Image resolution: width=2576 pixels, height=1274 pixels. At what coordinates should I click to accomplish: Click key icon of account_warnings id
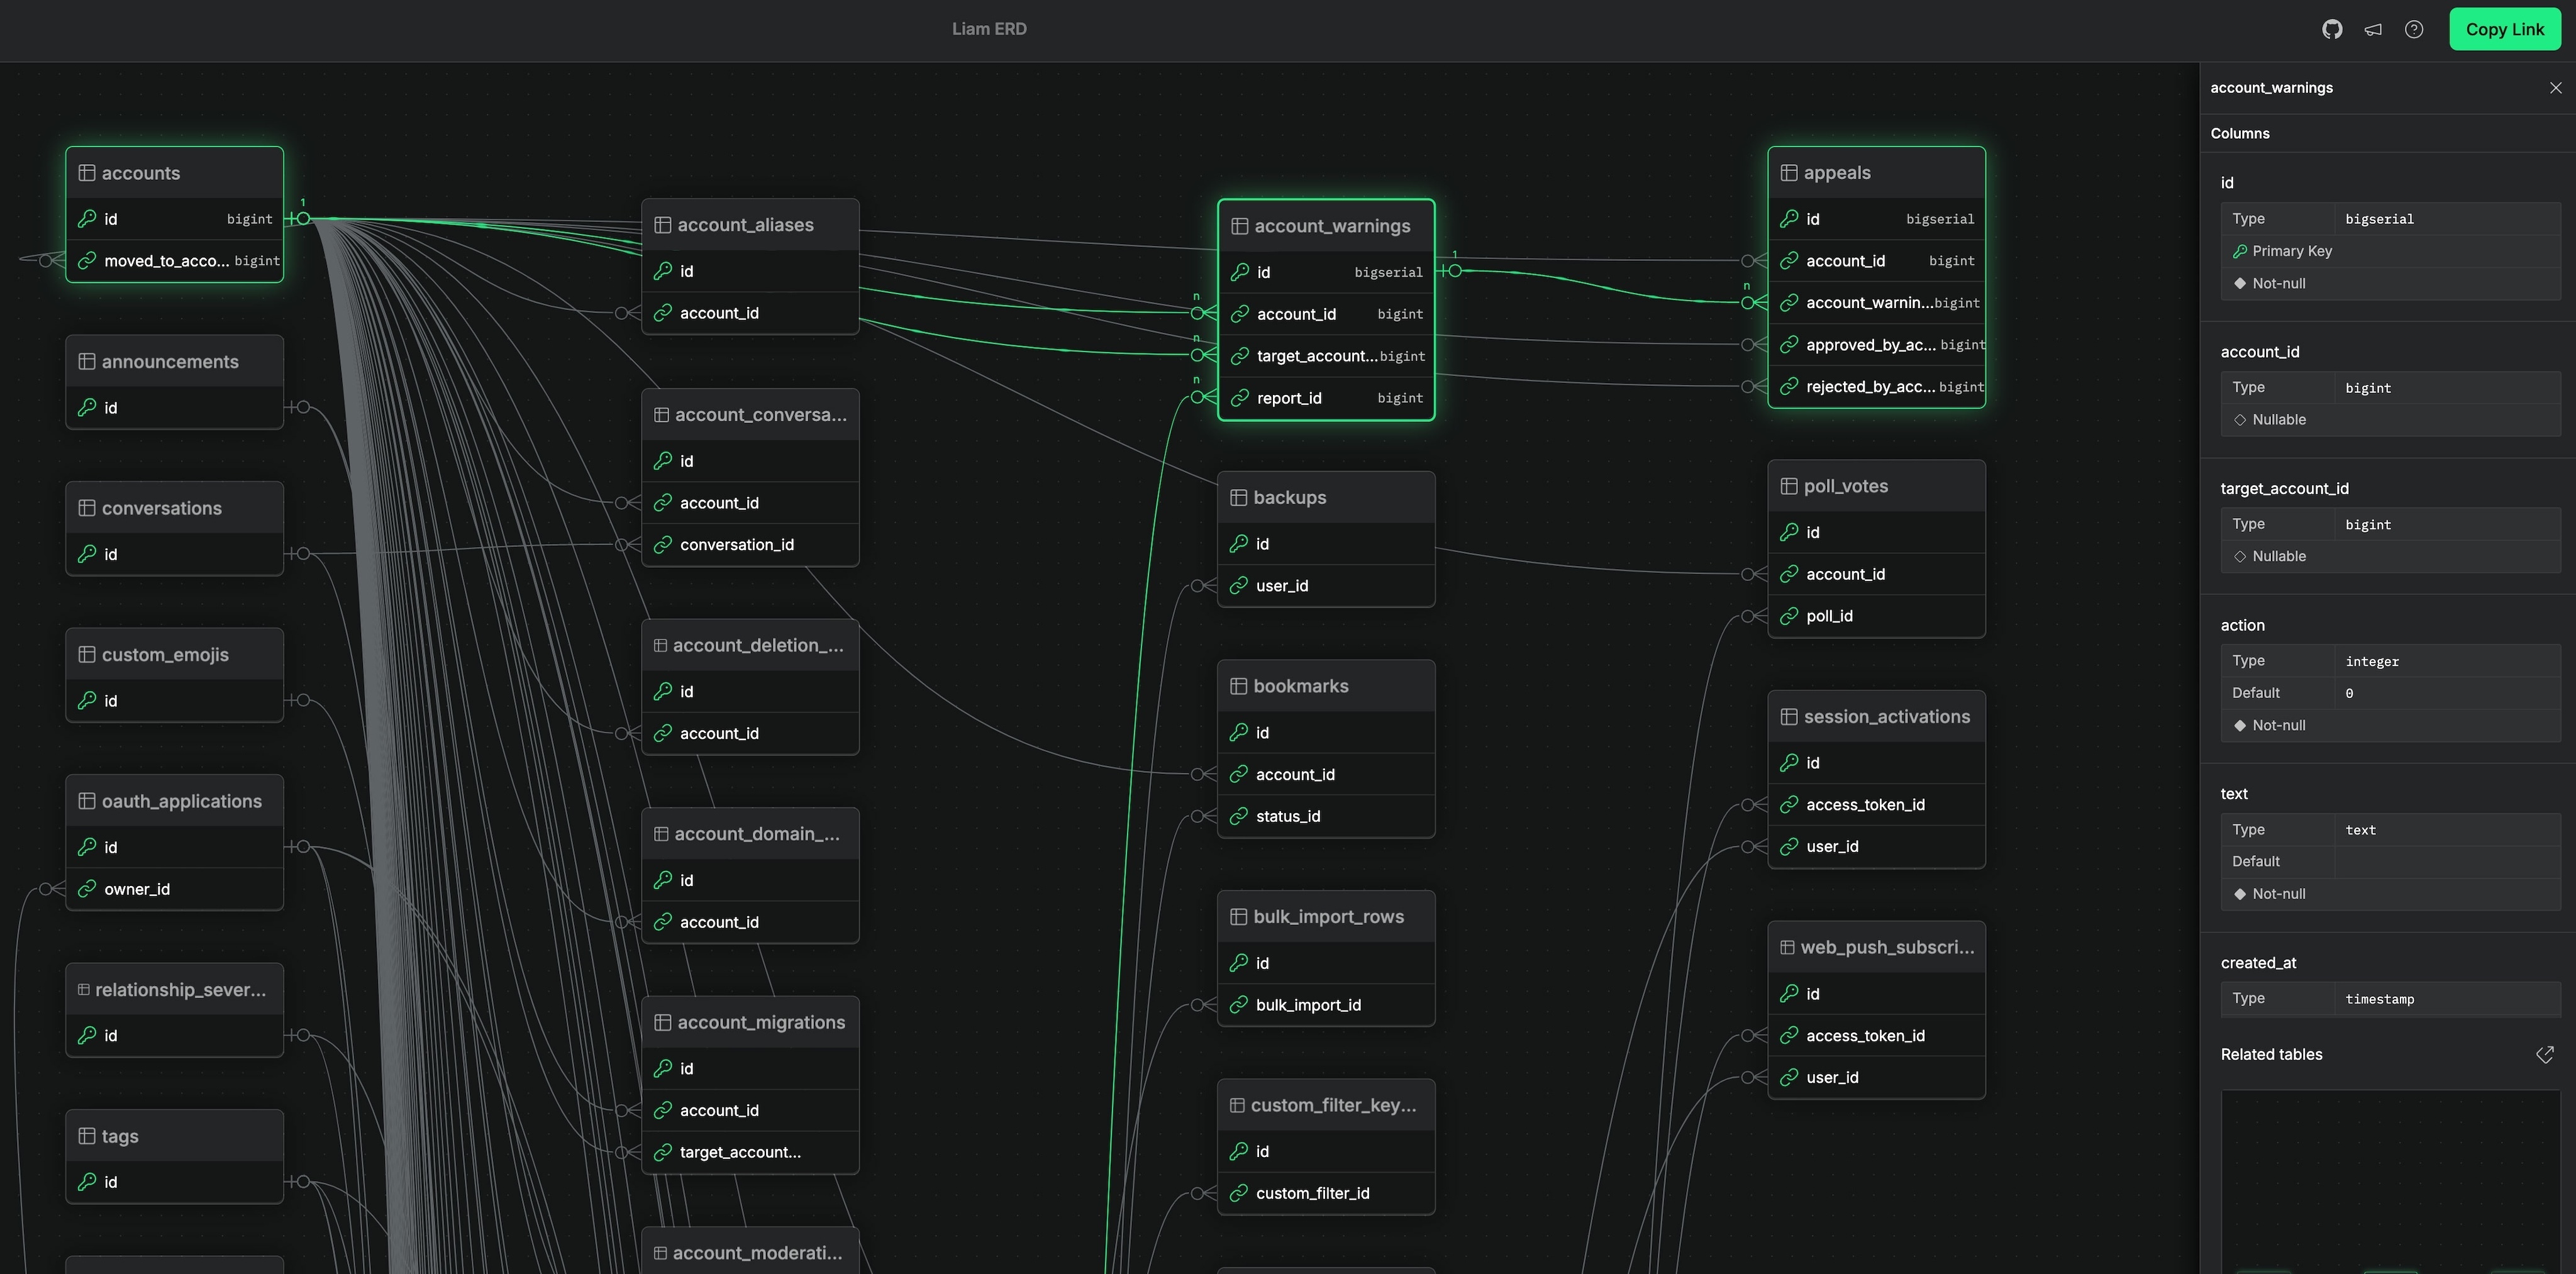[1239, 272]
